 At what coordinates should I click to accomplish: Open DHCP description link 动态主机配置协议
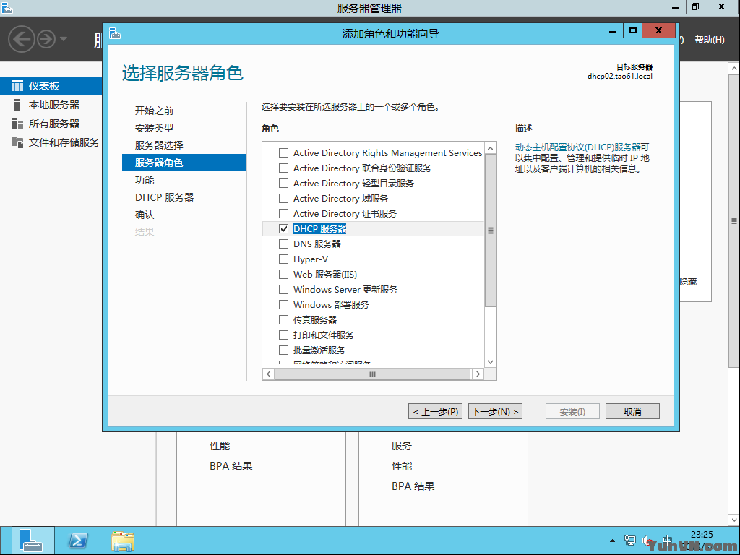click(x=577, y=147)
